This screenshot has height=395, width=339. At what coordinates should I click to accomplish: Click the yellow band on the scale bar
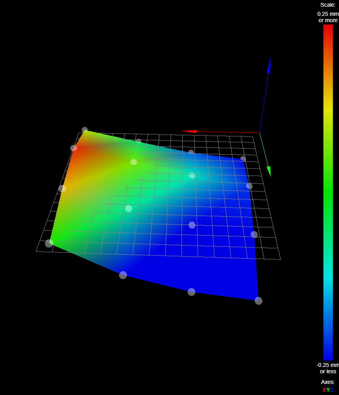click(x=328, y=113)
